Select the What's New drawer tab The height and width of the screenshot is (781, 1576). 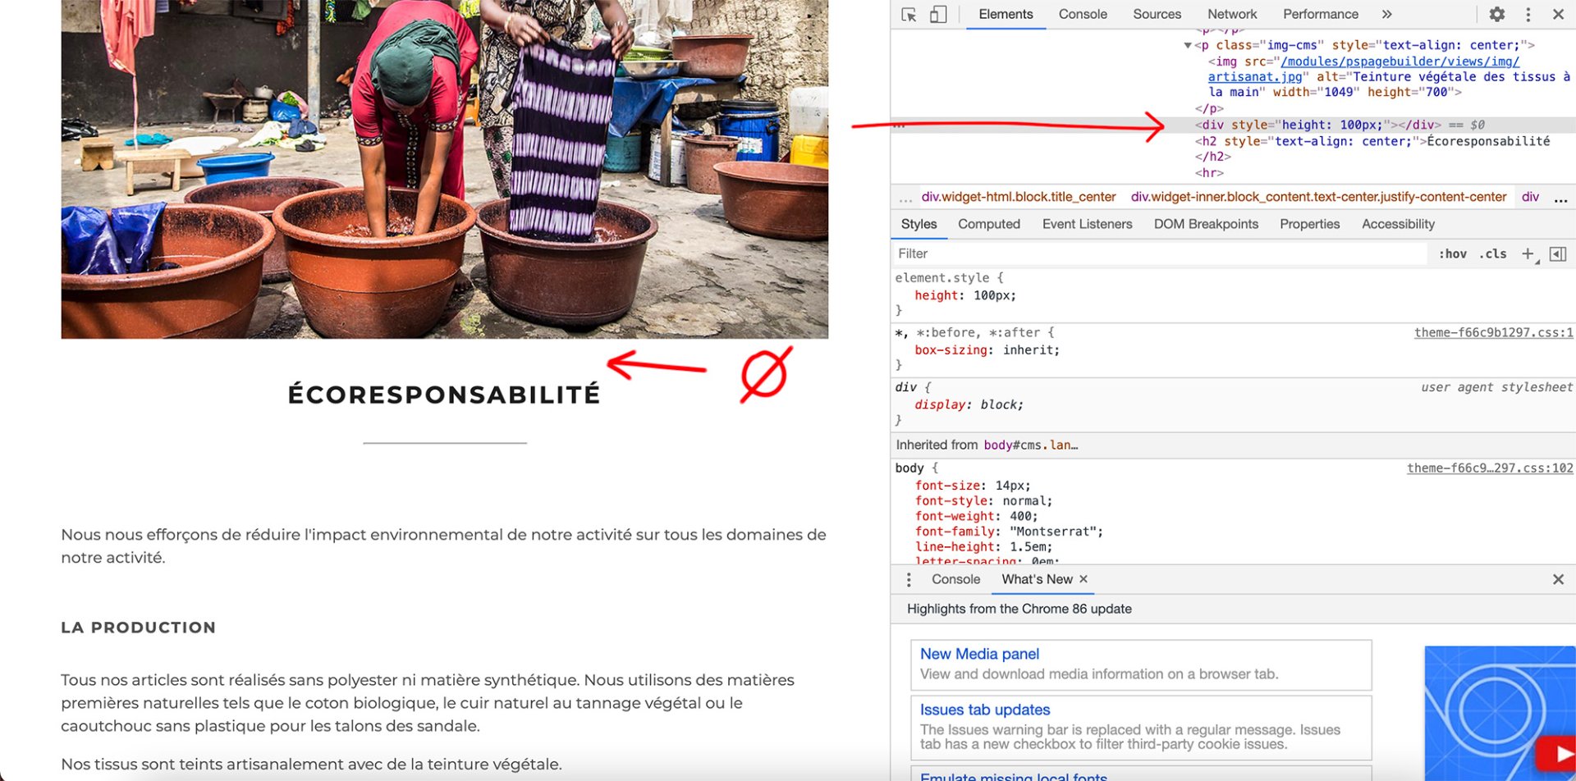click(x=1037, y=579)
